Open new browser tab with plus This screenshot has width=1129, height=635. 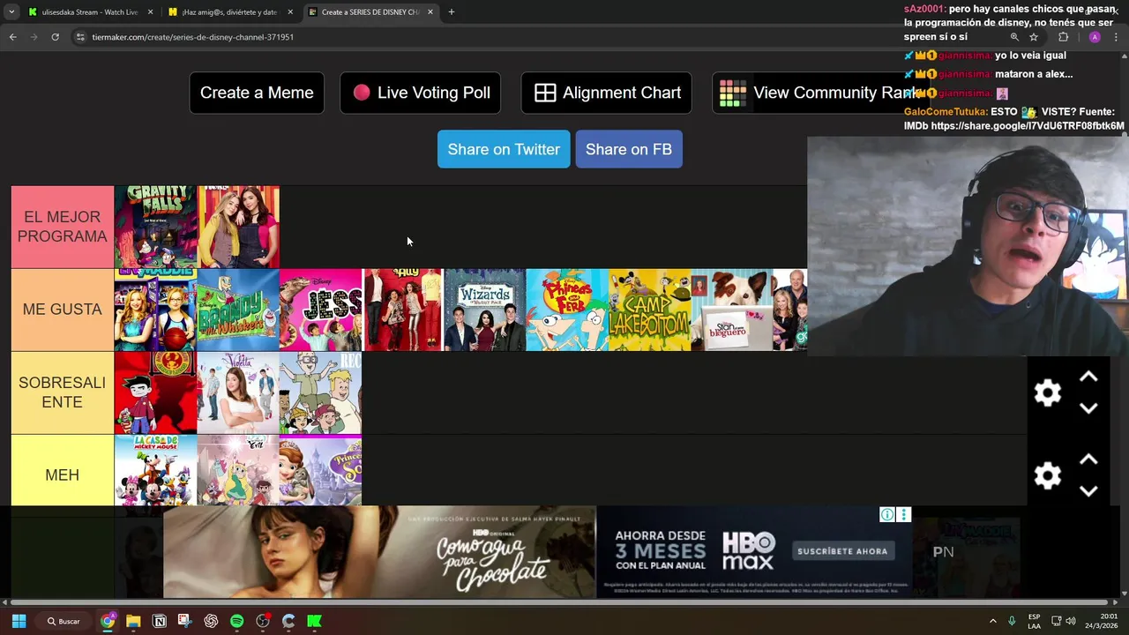(x=451, y=12)
